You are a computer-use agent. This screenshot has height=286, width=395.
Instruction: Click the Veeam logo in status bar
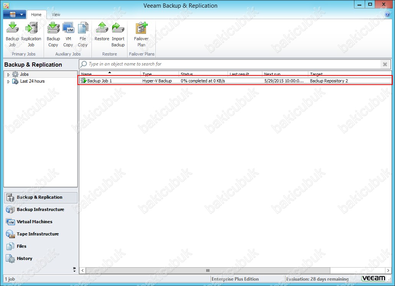374,278
